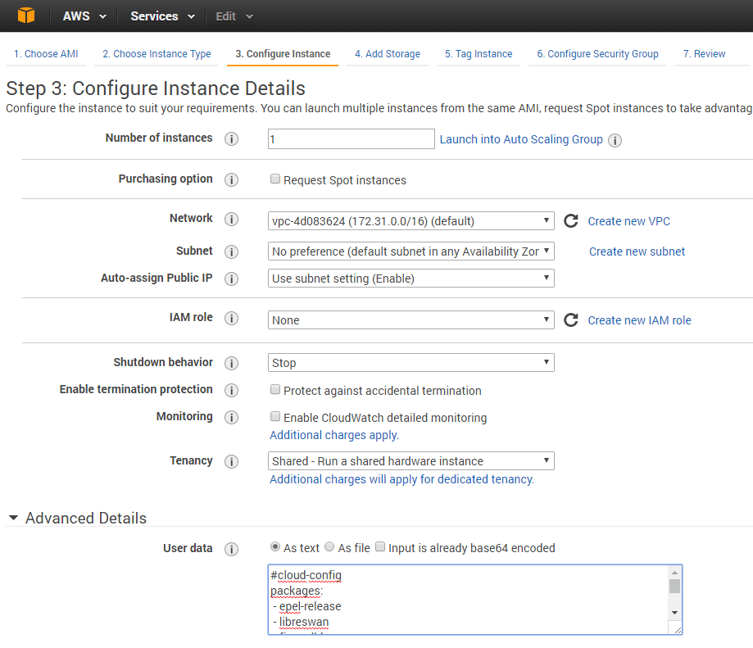Select the As file radio button
Viewport: 753px width, 648px height.
tap(329, 546)
